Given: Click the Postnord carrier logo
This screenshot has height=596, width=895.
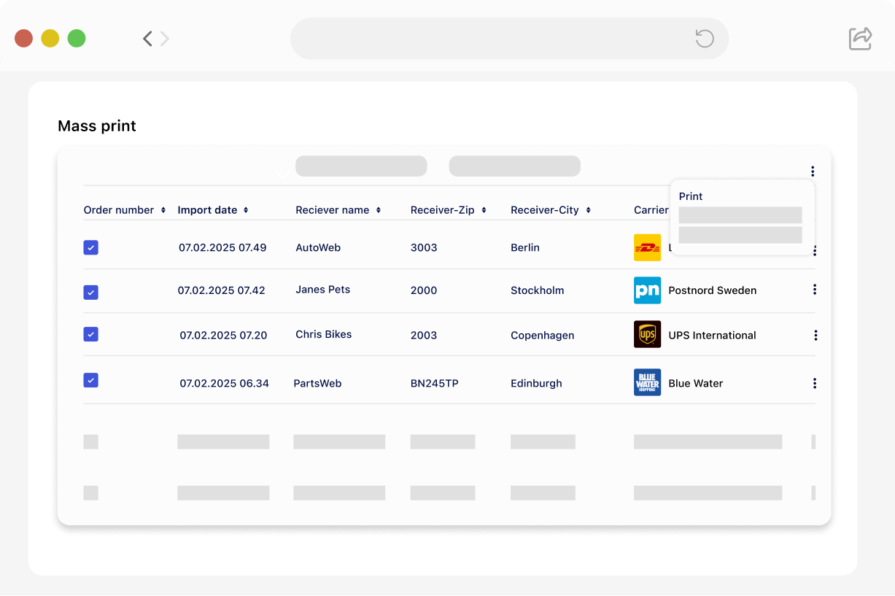Looking at the screenshot, I should tap(647, 290).
